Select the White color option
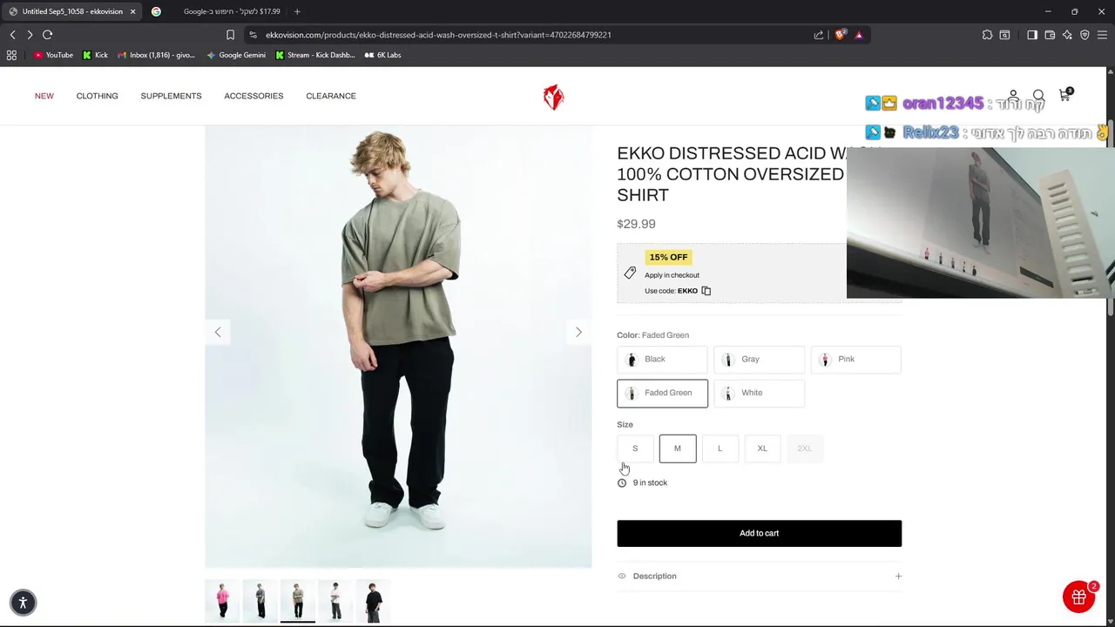1115x627 pixels. click(x=759, y=393)
